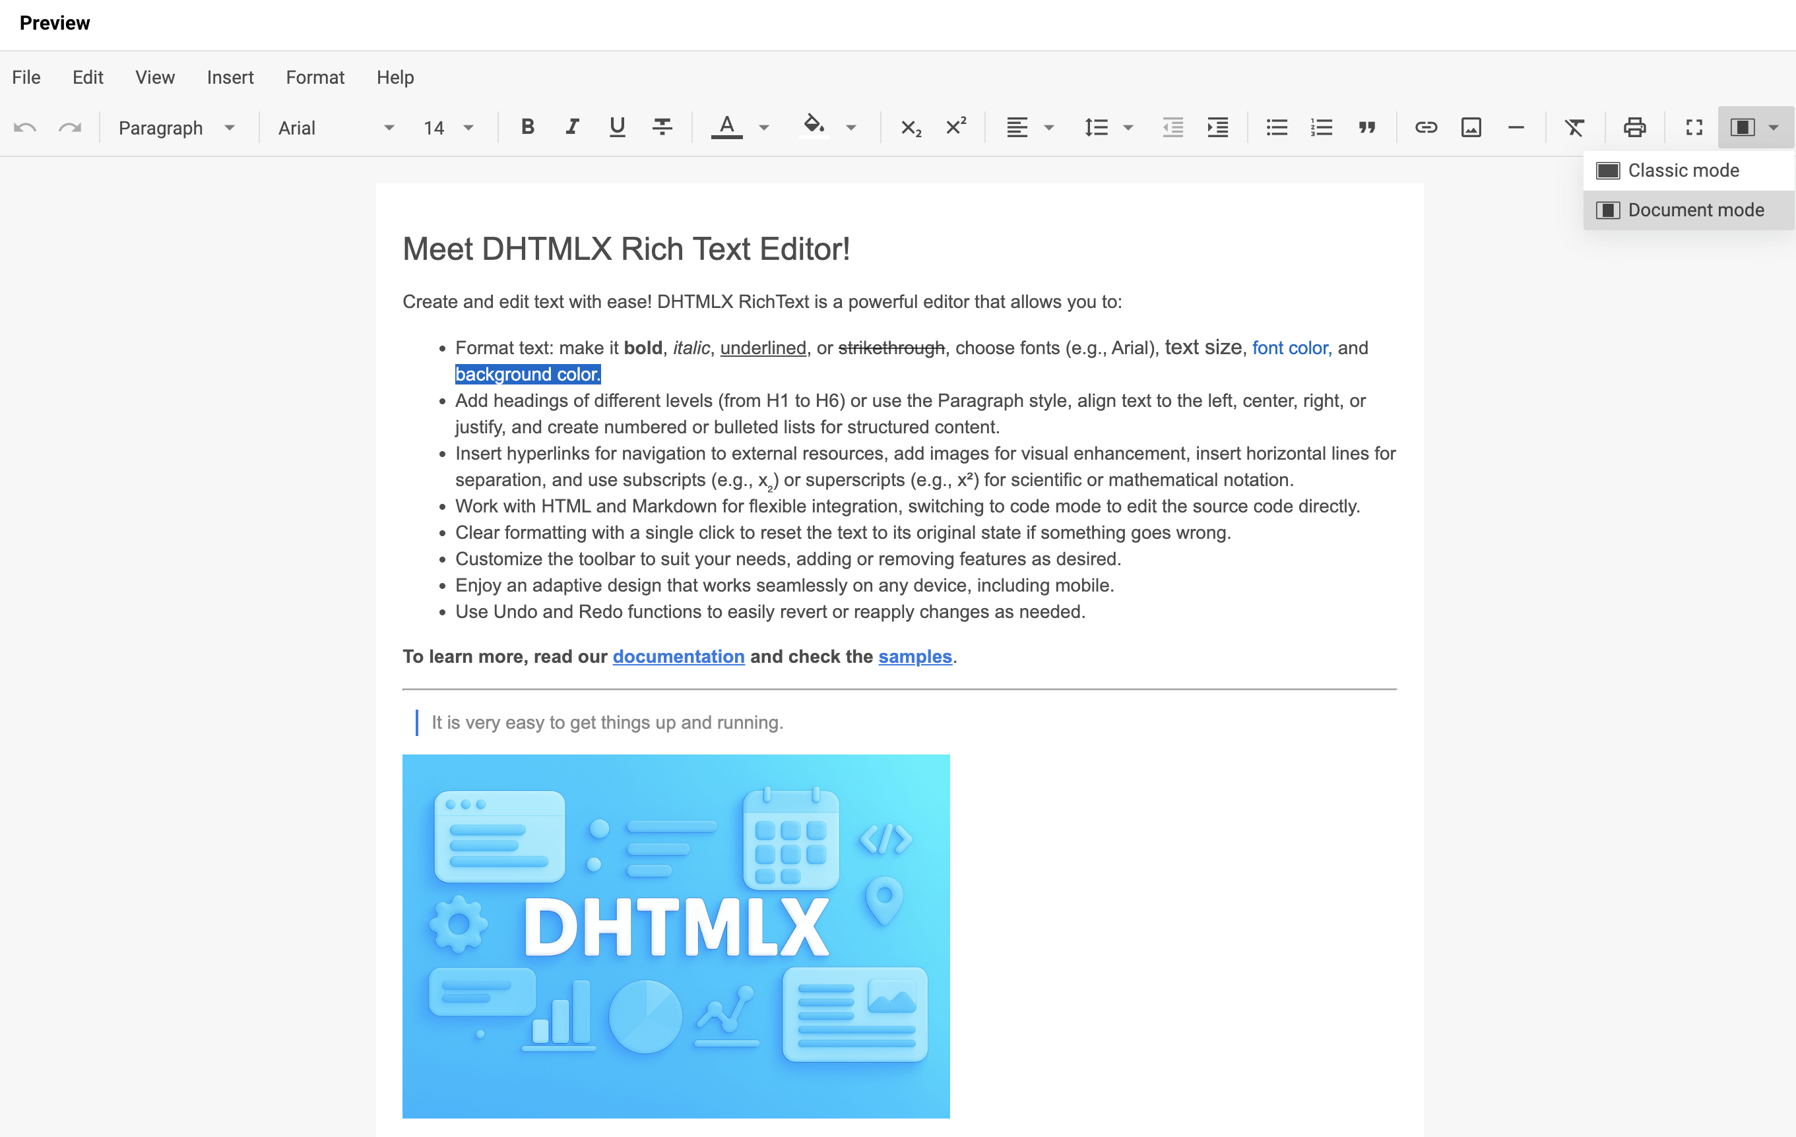1796x1137 pixels.
Task: Follow the documentation link
Action: (x=679, y=656)
